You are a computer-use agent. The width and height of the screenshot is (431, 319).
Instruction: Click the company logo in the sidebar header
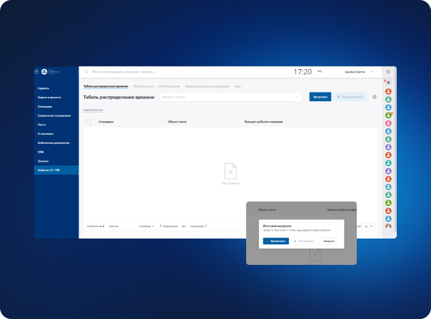tap(44, 72)
